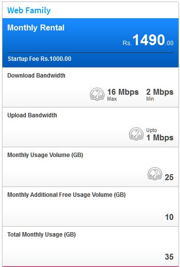Select Monthly Additional Free Usage Volume label
180x267 pixels.
[67, 195]
